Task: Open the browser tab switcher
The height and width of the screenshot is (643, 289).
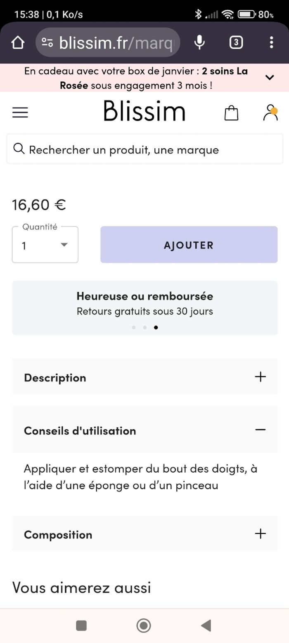Action: (236, 42)
